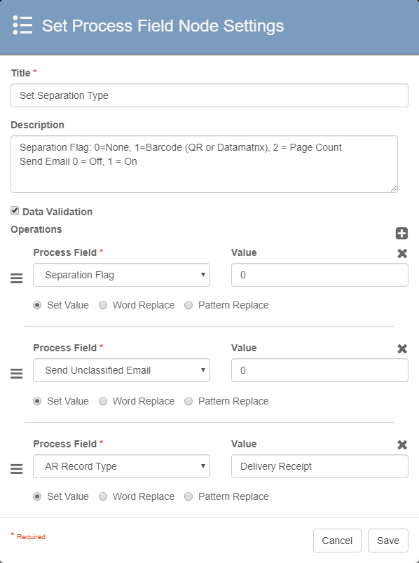Click the AR Record Type reorder handle
This screenshot has width=419, height=563.
17,469
